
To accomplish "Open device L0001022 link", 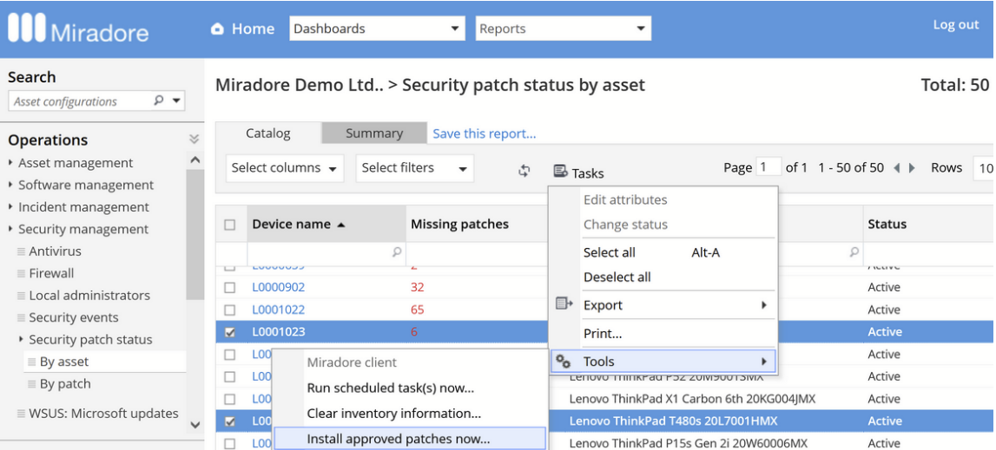I will (x=278, y=310).
